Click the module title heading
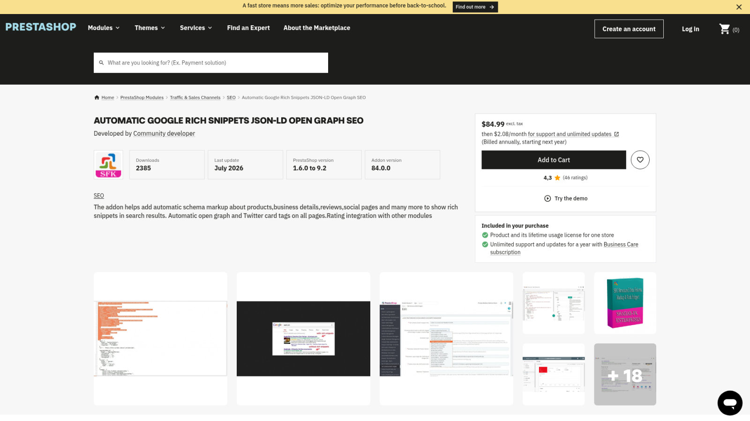This screenshot has height=421, width=750. (229, 121)
